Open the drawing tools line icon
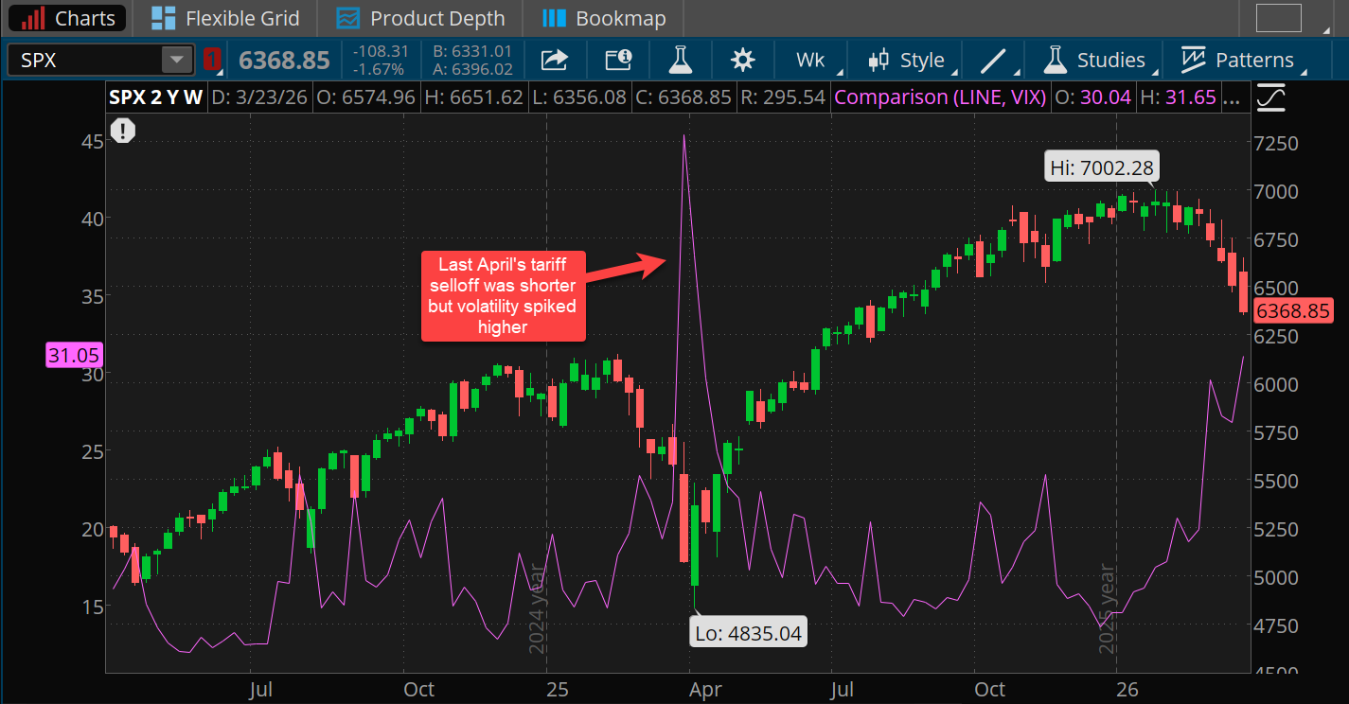Image resolution: width=1349 pixels, height=704 pixels. [993, 59]
